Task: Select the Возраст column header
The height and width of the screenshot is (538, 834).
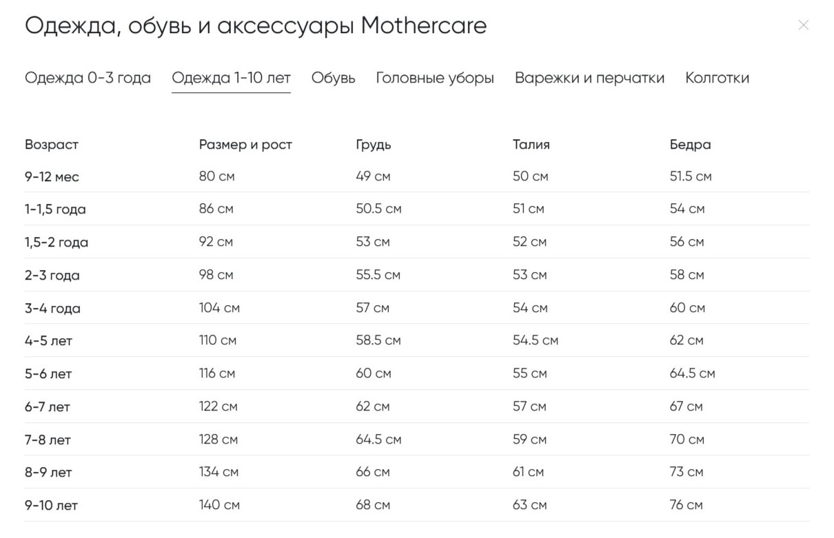Action: coord(52,145)
